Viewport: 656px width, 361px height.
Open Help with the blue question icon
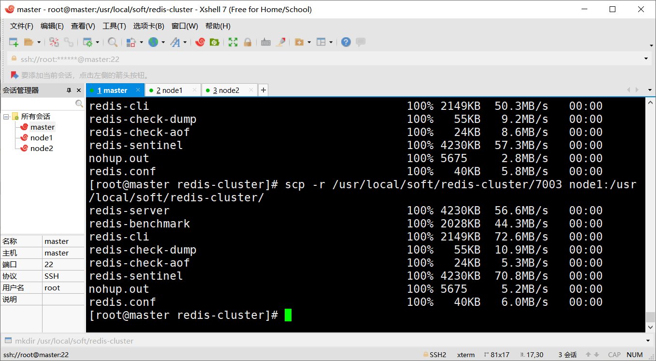(346, 43)
